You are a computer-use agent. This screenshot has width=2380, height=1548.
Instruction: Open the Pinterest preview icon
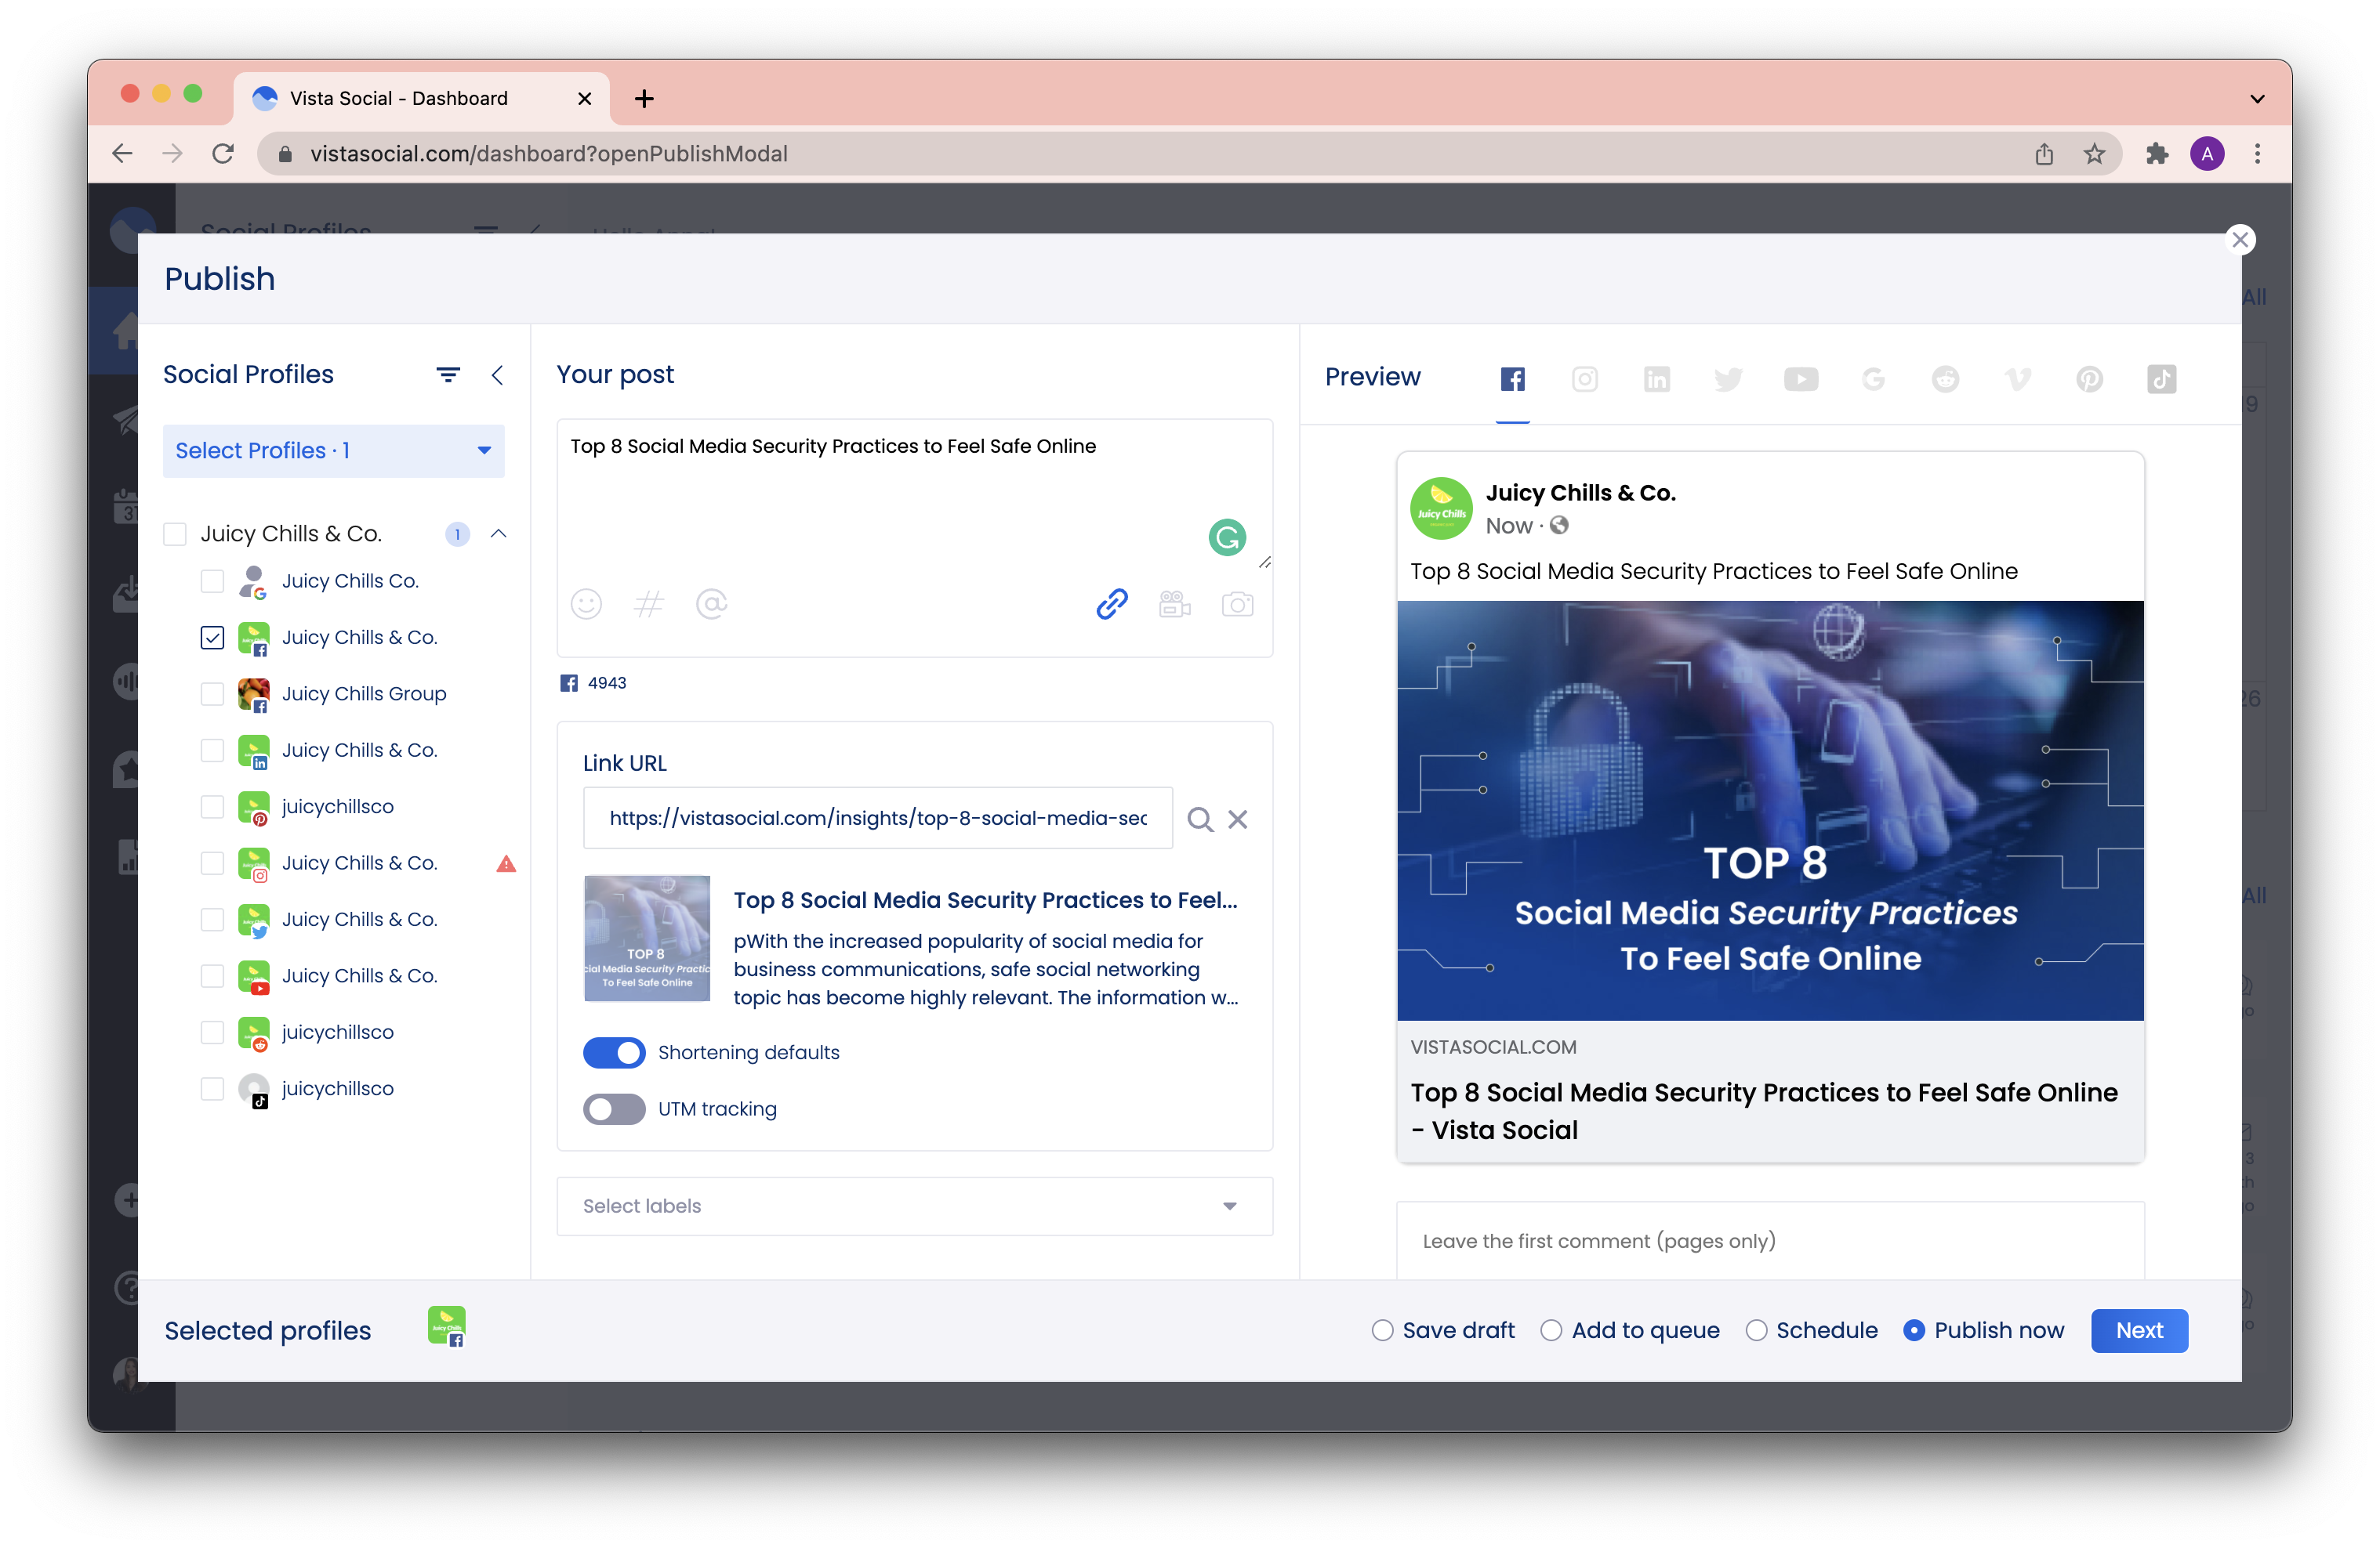[2089, 378]
